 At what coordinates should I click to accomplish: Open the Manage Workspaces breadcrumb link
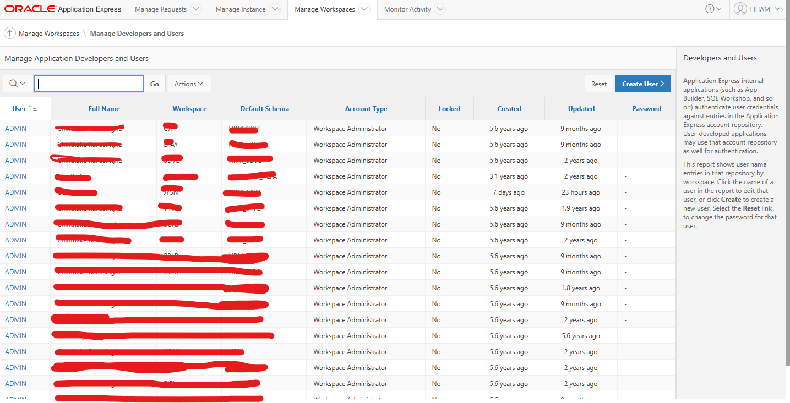(x=49, y=34)
